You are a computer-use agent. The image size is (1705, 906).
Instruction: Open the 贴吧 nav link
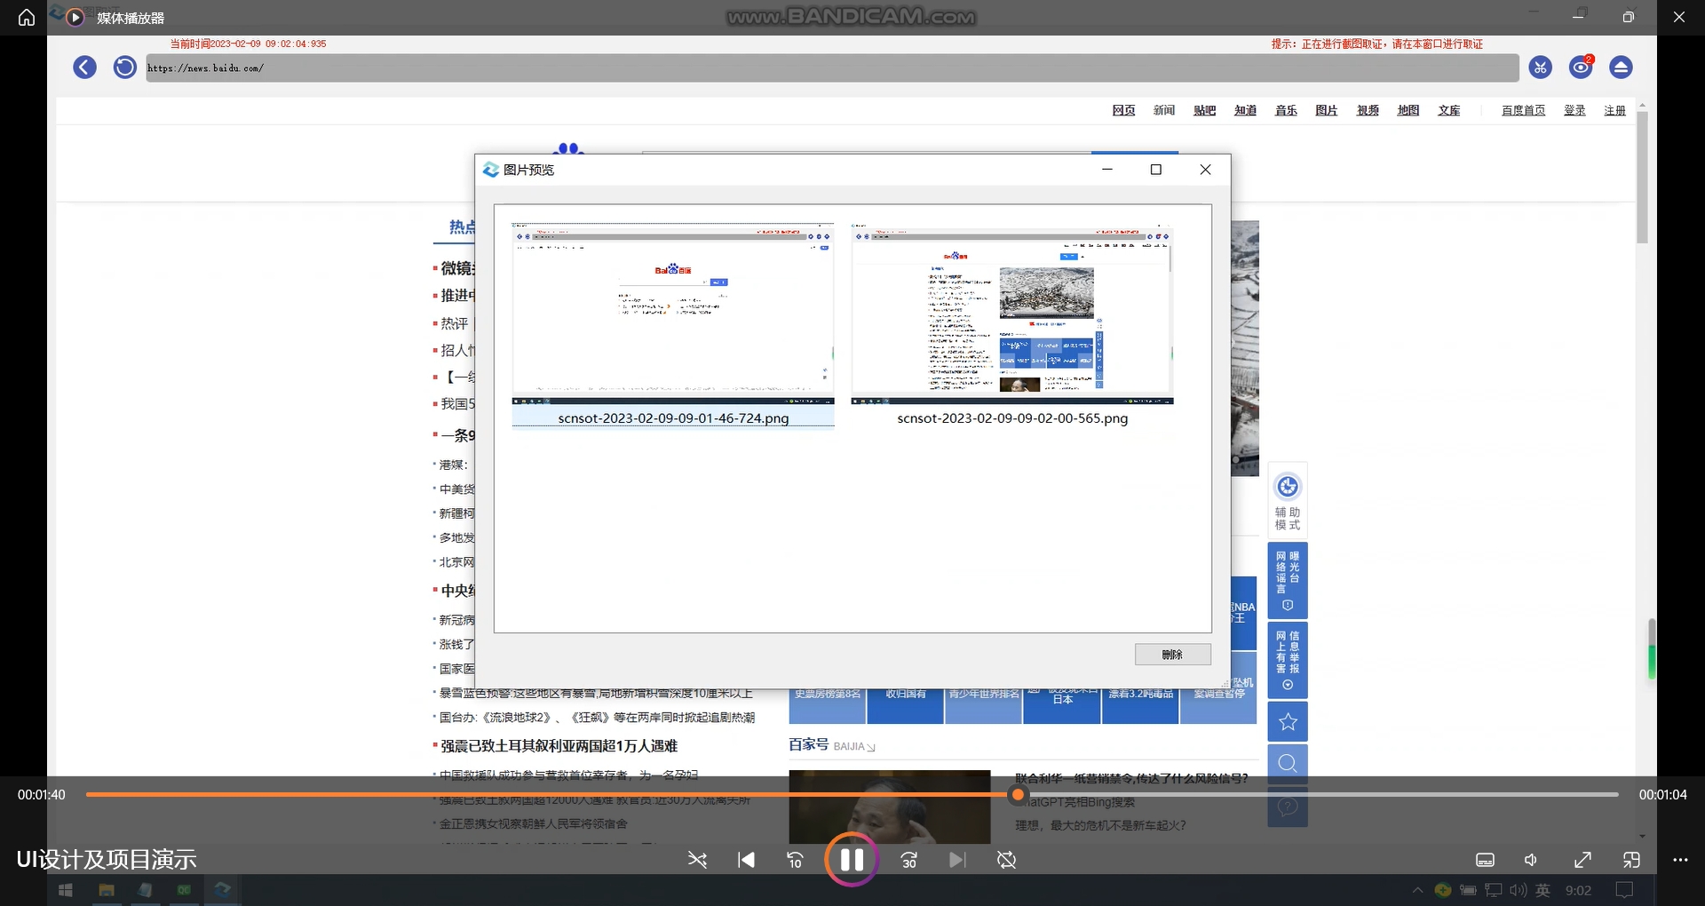1204,110
